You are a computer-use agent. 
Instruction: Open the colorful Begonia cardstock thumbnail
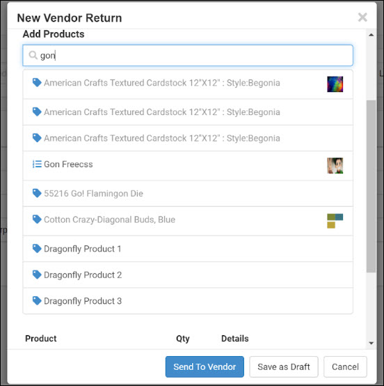pyautogui.click(x=335, y=84)
